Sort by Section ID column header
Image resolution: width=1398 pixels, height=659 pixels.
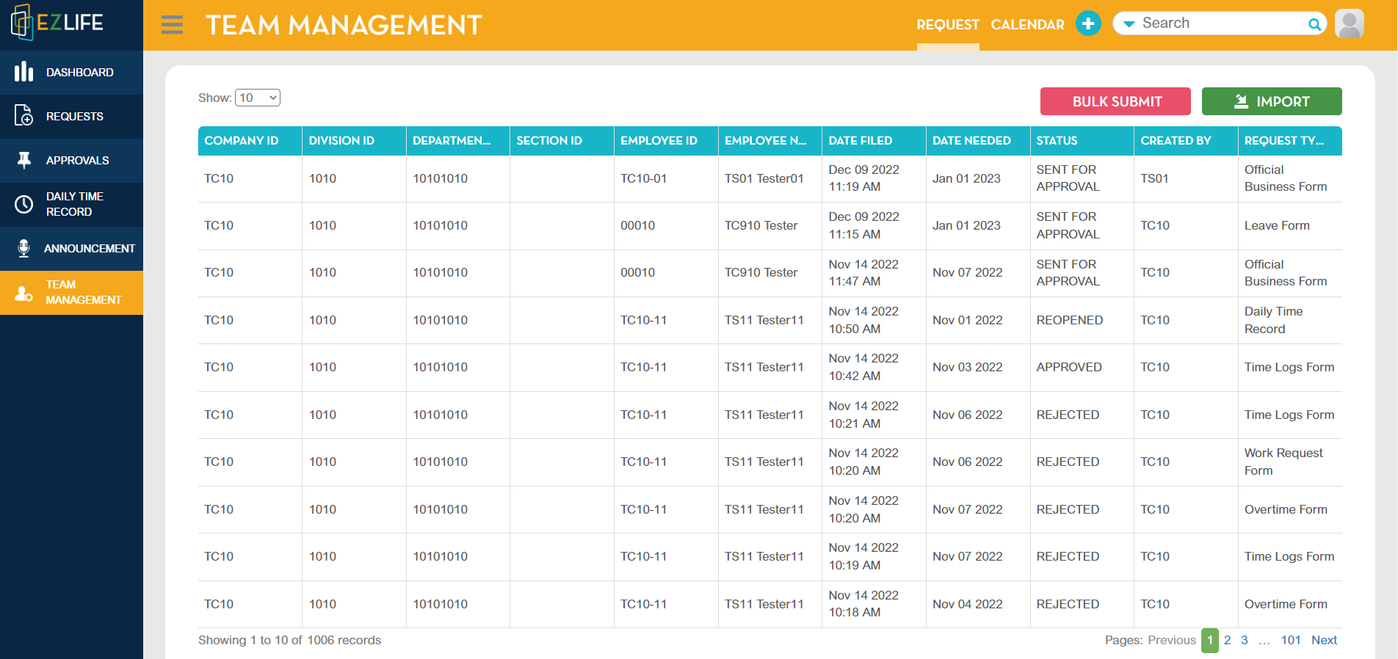[562, 140]
